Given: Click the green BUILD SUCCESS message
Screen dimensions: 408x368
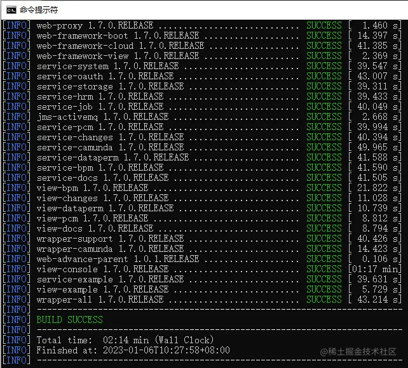Looking at the screenshot, I should click(70, 320).
